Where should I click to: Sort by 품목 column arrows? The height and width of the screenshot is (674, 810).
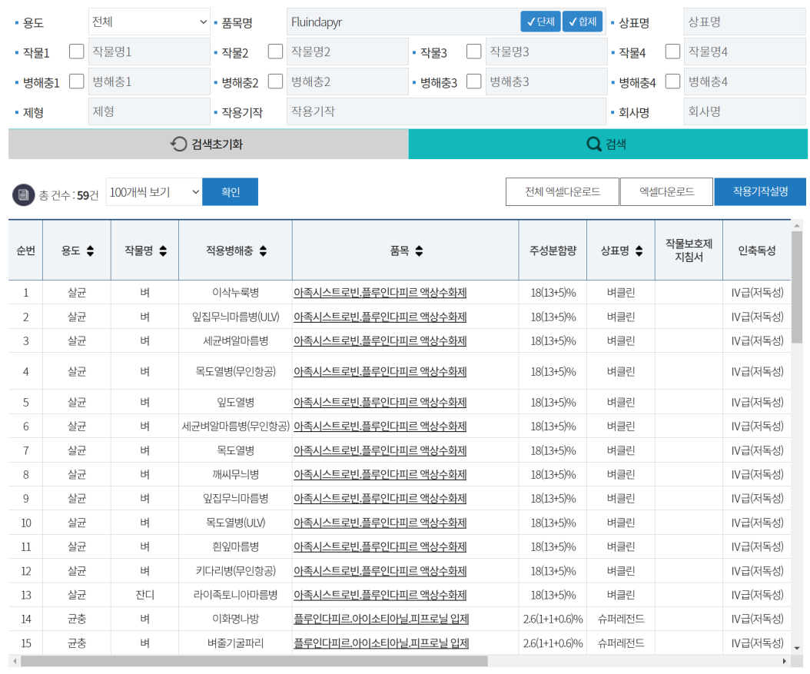point(419,251)
